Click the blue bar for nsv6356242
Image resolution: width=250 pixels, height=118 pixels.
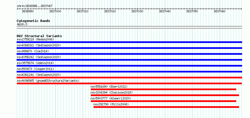tap(129, 60)
